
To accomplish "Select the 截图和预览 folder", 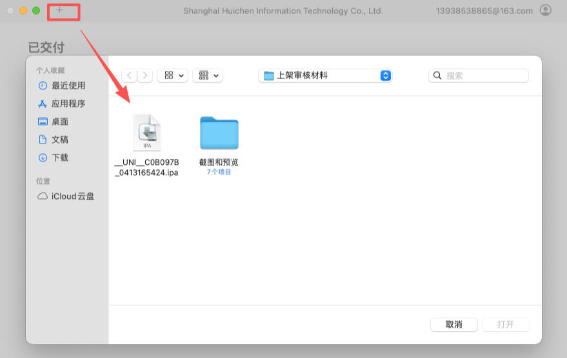I will 219,146.
